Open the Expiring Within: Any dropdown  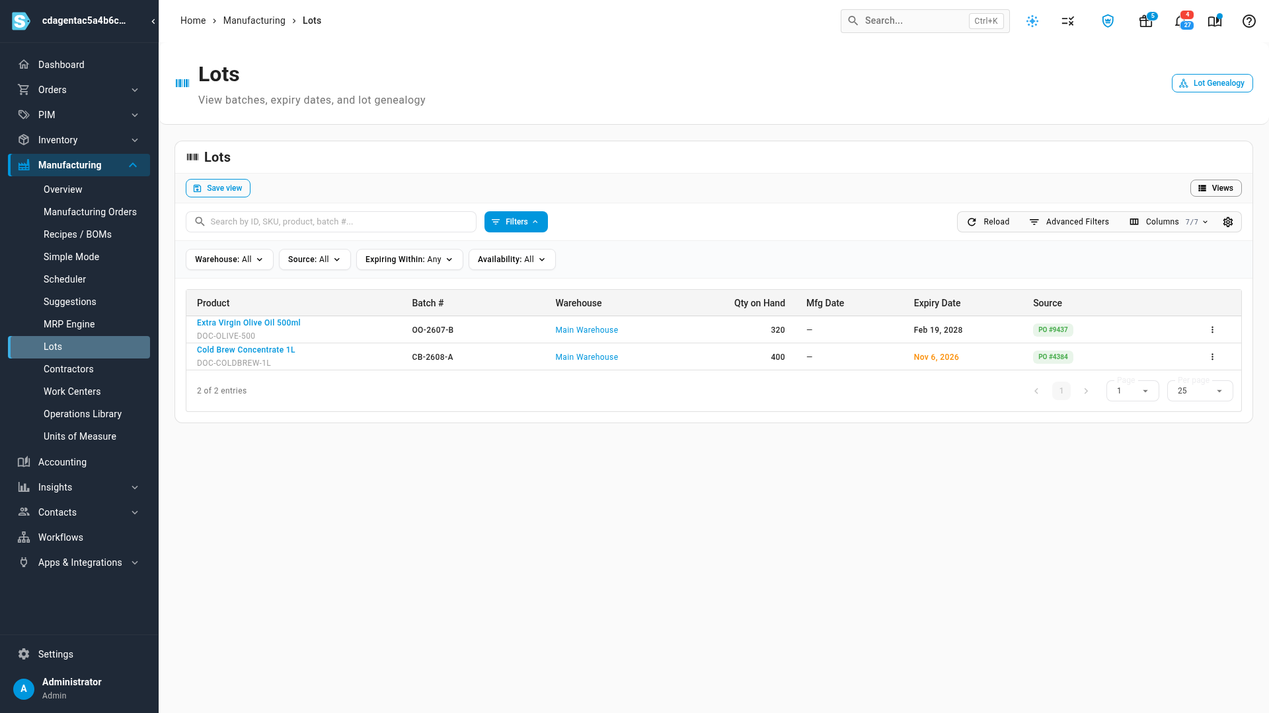pyautogui.click(x=410, y=259)
